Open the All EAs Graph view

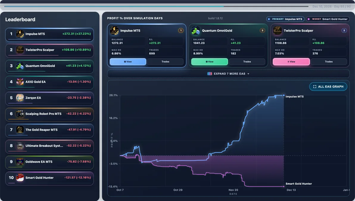pos(328,87)
